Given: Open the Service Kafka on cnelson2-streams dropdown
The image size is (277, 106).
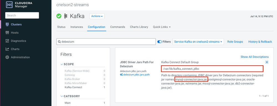Looking at the screenshot, I should pos(198,42).
